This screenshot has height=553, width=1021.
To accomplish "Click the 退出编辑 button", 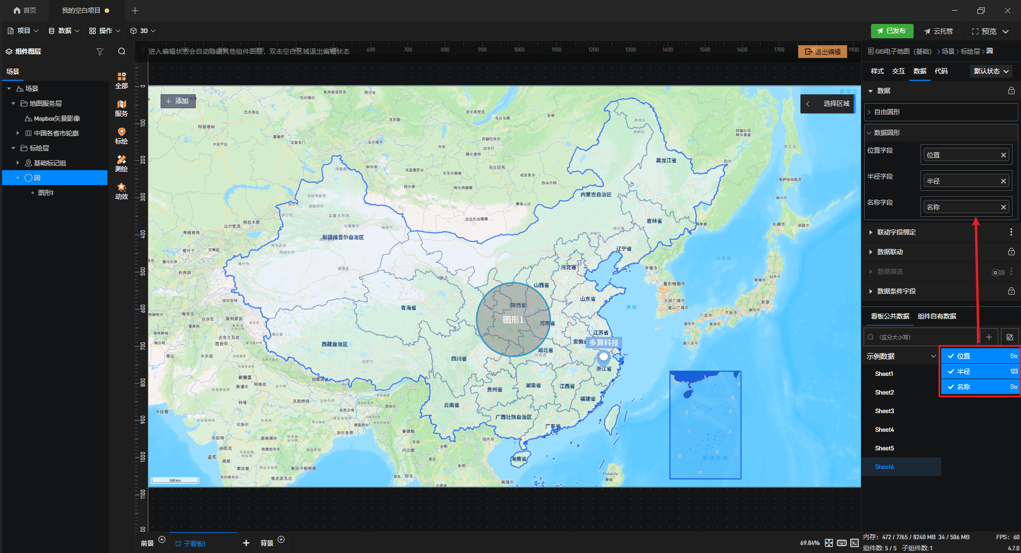I will click(822, 52).
